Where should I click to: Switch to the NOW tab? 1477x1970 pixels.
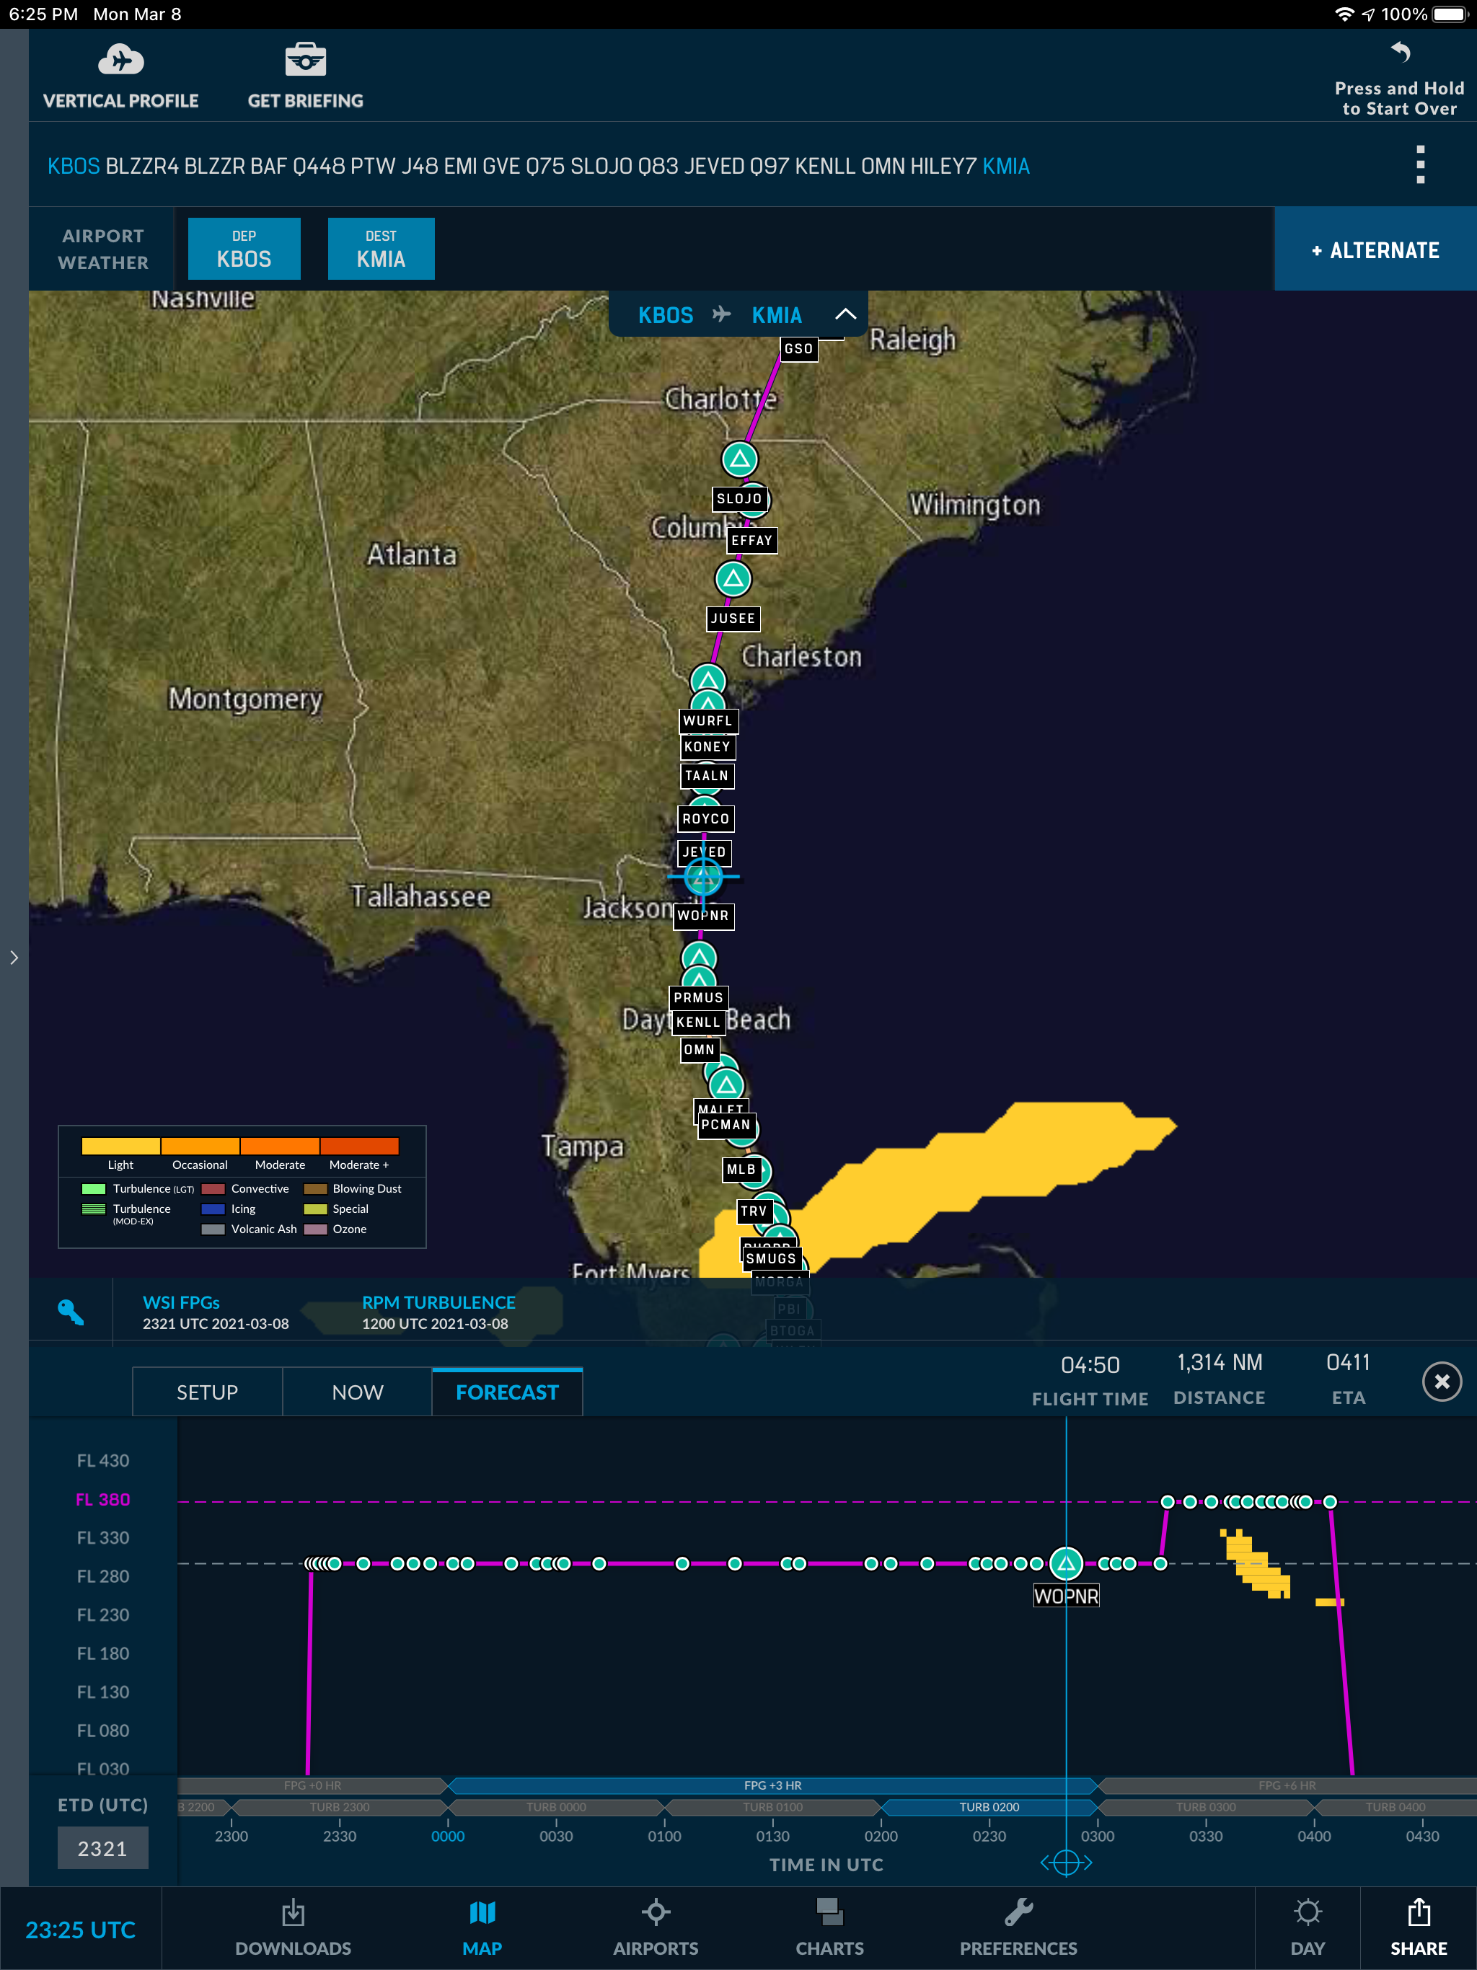(x=357, y=1392)
